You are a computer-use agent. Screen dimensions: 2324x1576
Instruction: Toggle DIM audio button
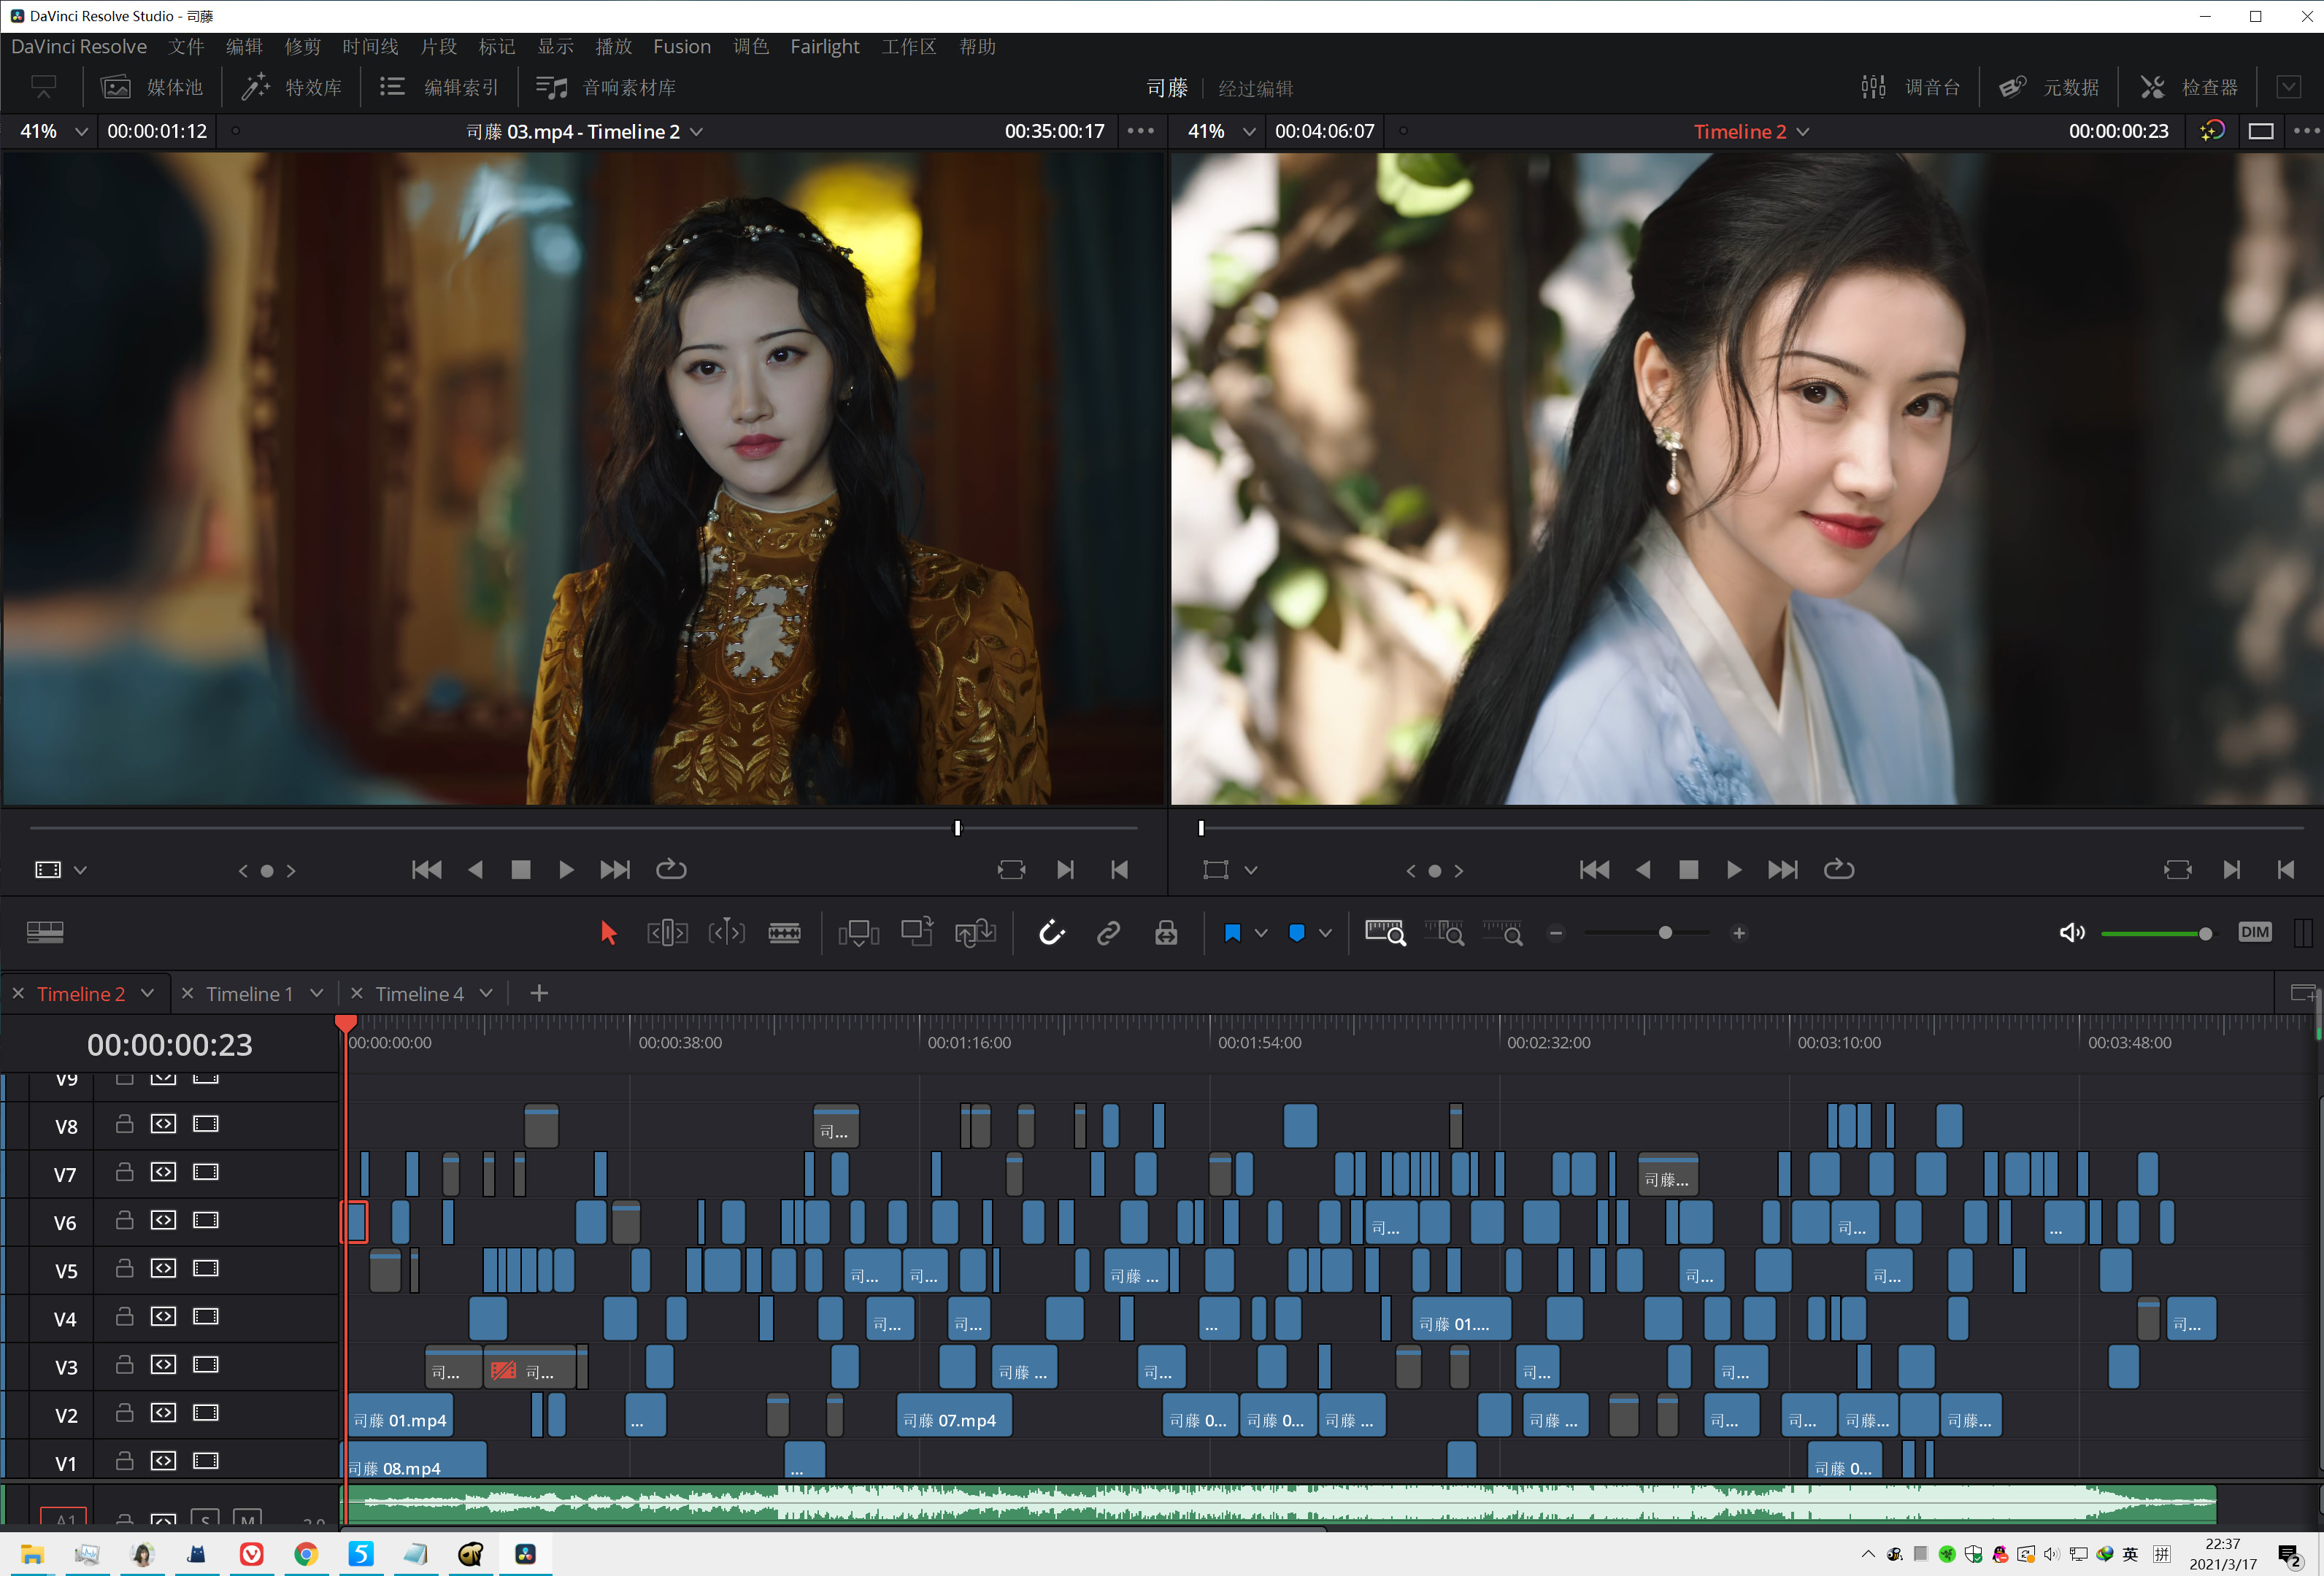(2255, 932)
